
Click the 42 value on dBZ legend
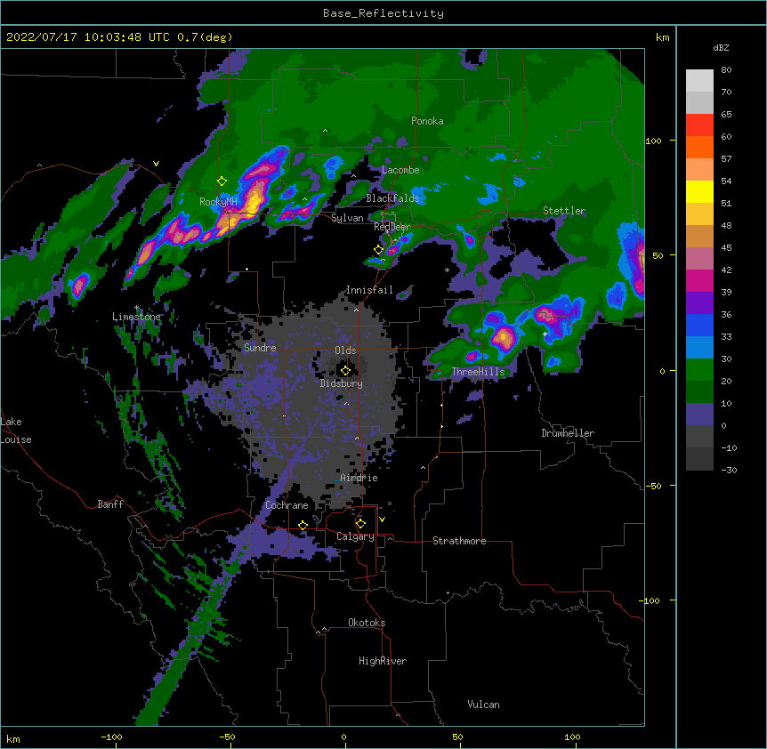[x=726, y=270]
